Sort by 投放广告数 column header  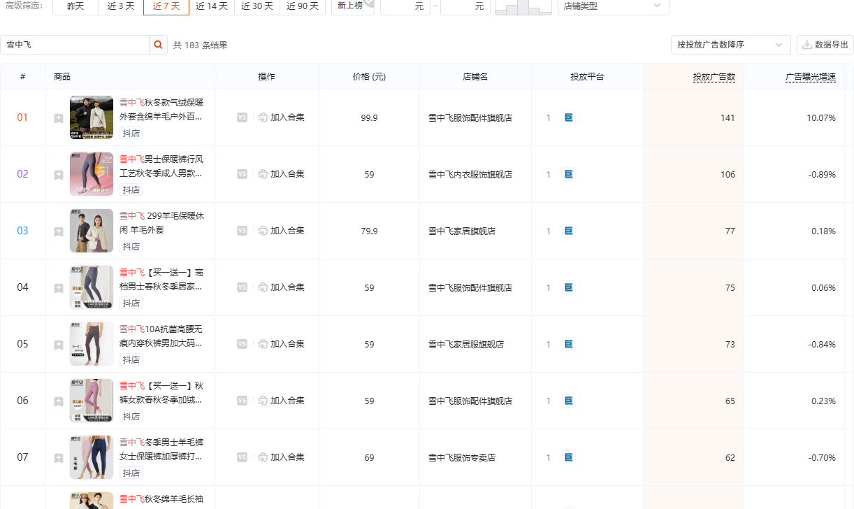(x=714, y=77)
